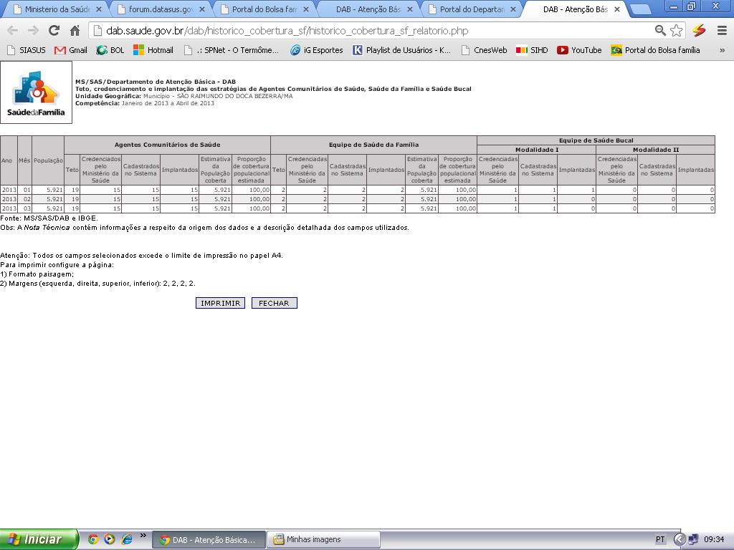The image size is (734, 550).
Task: Click the browser forward arrow
Action: tap(33, 31)
